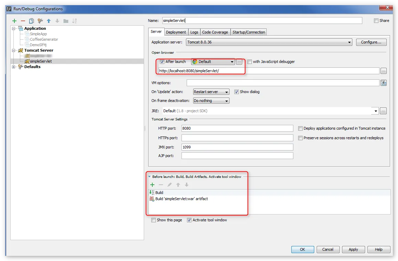This screenshot has width=398, height=261.
Task: Check the Show this page checkbox
Action: click(153, 220)
